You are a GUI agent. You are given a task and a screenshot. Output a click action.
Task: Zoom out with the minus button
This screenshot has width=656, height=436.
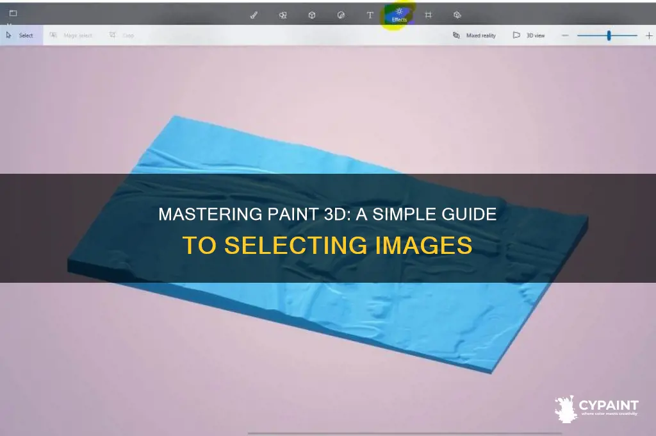(x=565, y=36)
